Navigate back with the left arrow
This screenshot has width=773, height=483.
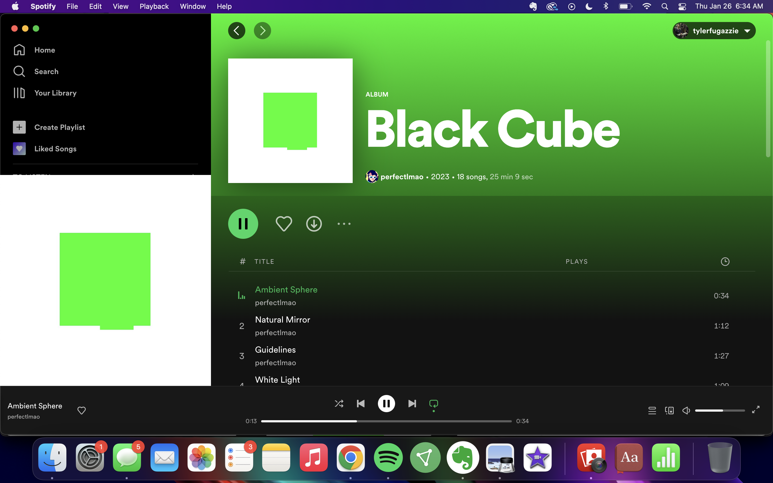pyautogui.click(x=237, y=31)
